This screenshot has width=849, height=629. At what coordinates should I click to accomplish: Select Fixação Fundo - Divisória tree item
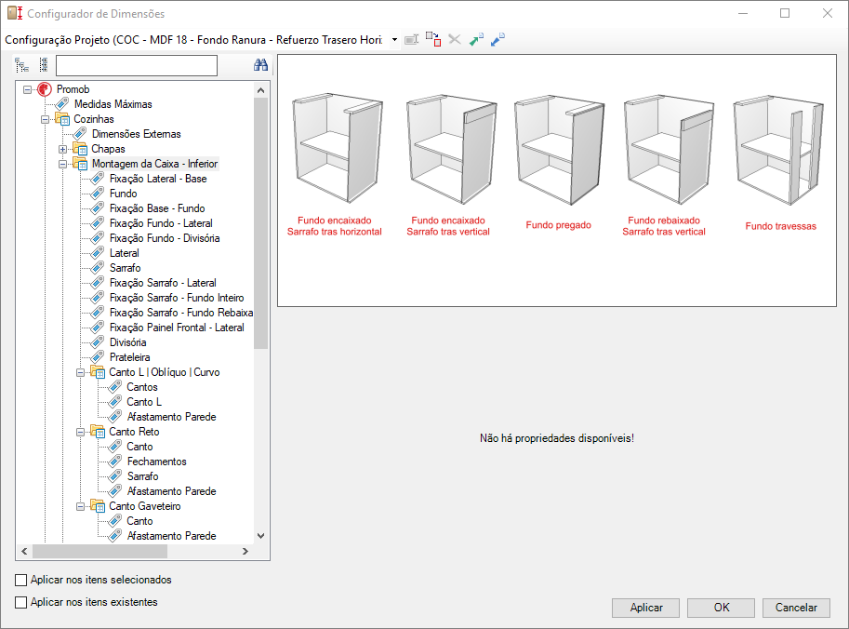tap(165, 238)
